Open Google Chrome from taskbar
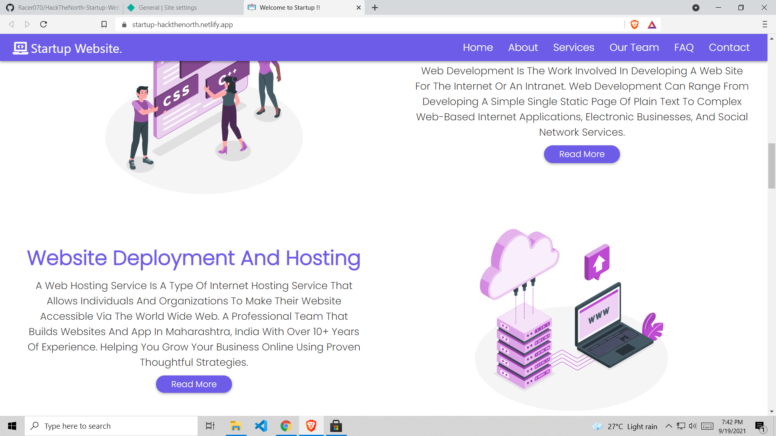The height and width of the screenshot is (436, 776). point(286,426)
